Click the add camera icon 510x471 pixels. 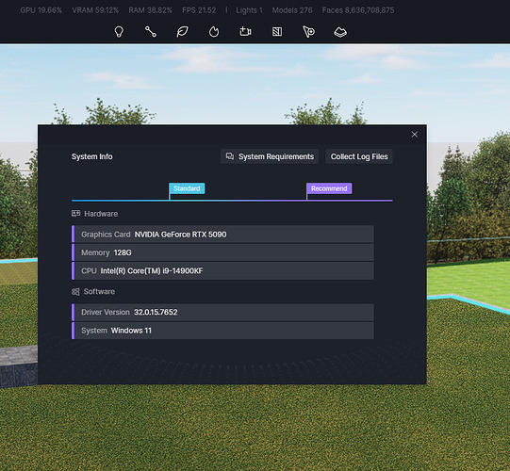click(x=245, y=32)
